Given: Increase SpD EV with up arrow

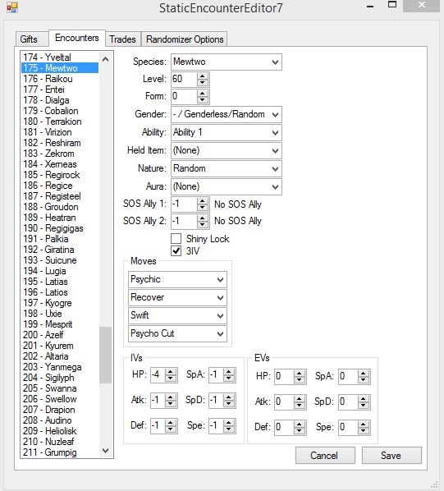Looking at the screenshot, I should tap(364, 398).
